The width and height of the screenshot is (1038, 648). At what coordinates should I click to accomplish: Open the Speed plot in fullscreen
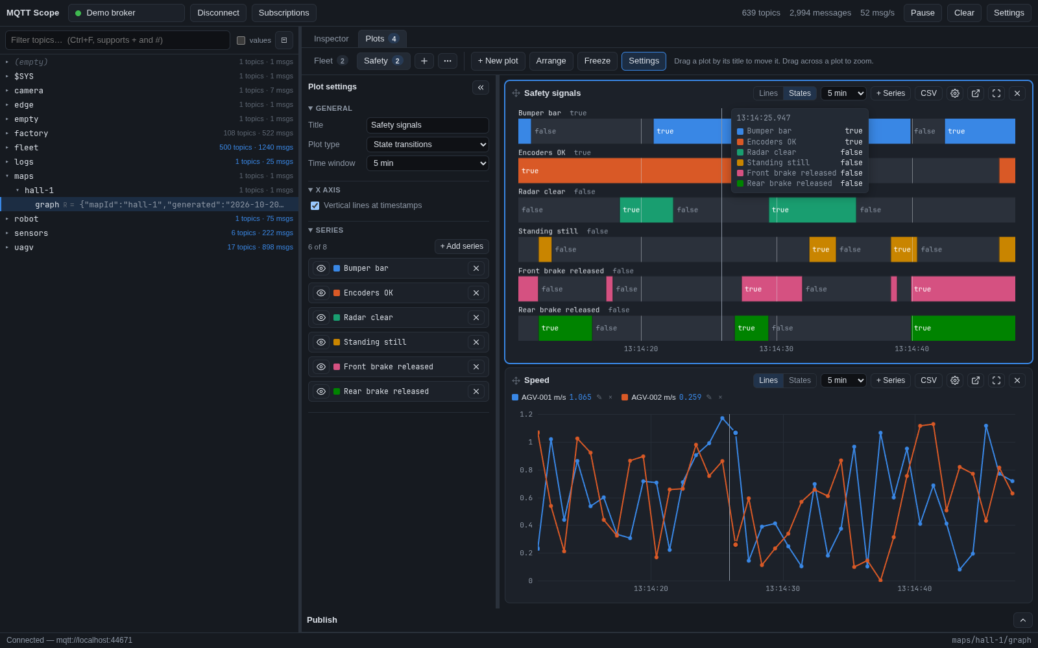click(996, 380)
